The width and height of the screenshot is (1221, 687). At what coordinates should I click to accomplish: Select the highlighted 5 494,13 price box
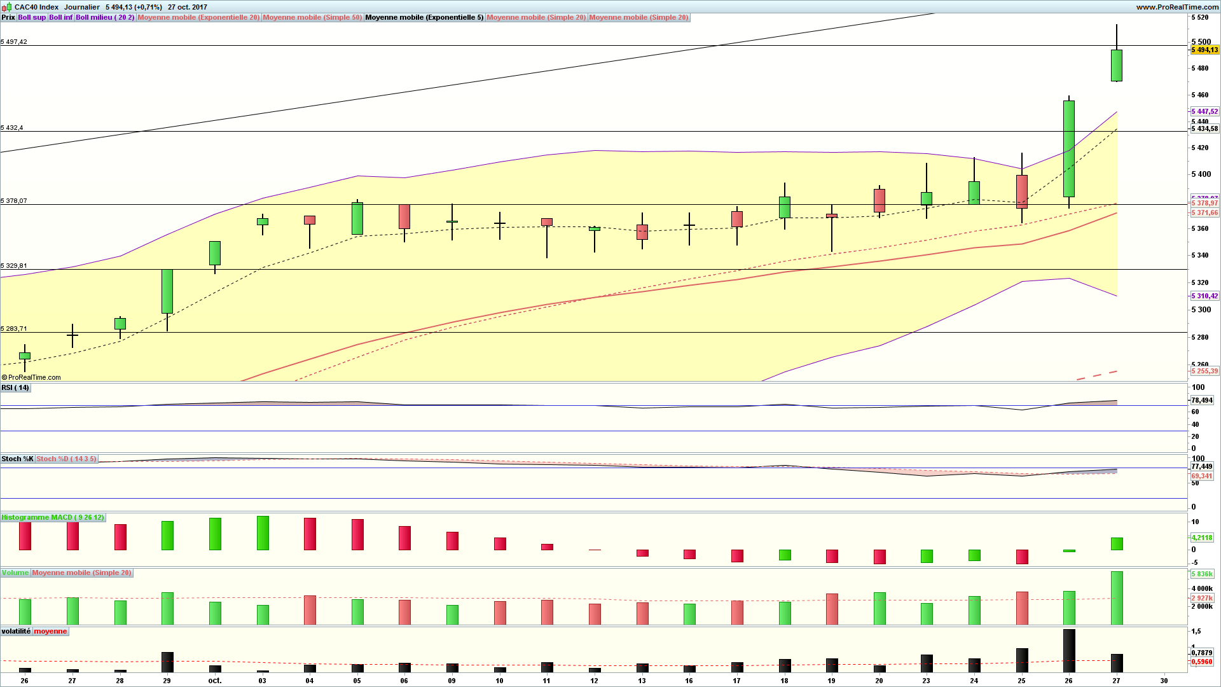coord(1204,49)
